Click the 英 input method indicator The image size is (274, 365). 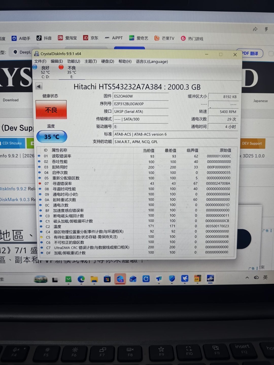point(265,277)
